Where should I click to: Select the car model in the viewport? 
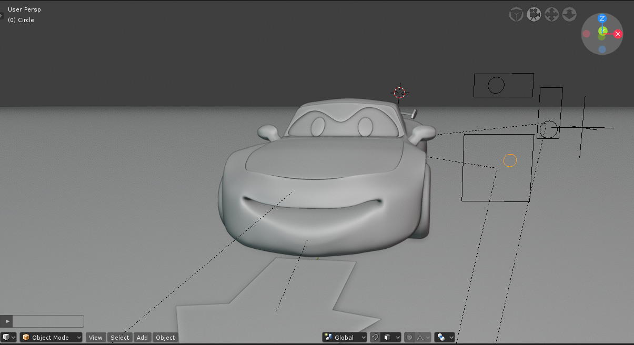coord(326,179)
